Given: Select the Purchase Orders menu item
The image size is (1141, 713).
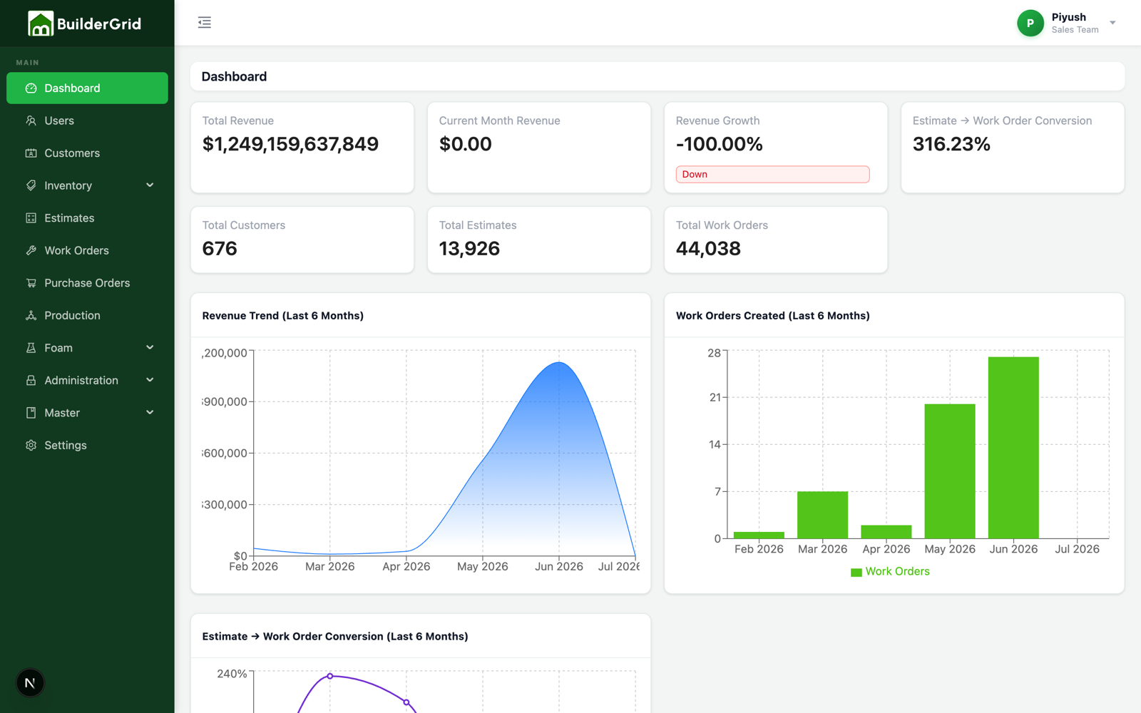Looking at the screenshot, I should (87, 283).
